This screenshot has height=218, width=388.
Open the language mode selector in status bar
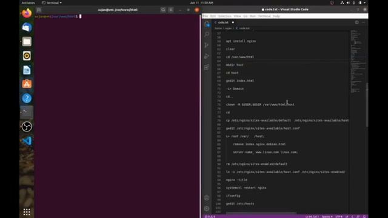point(352,217)
